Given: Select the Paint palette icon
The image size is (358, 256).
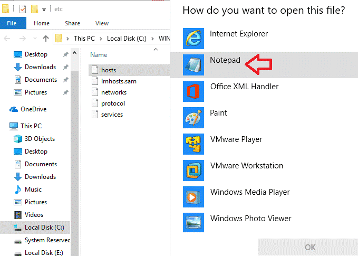Looking at the screenshot, I should coord(193,118).
